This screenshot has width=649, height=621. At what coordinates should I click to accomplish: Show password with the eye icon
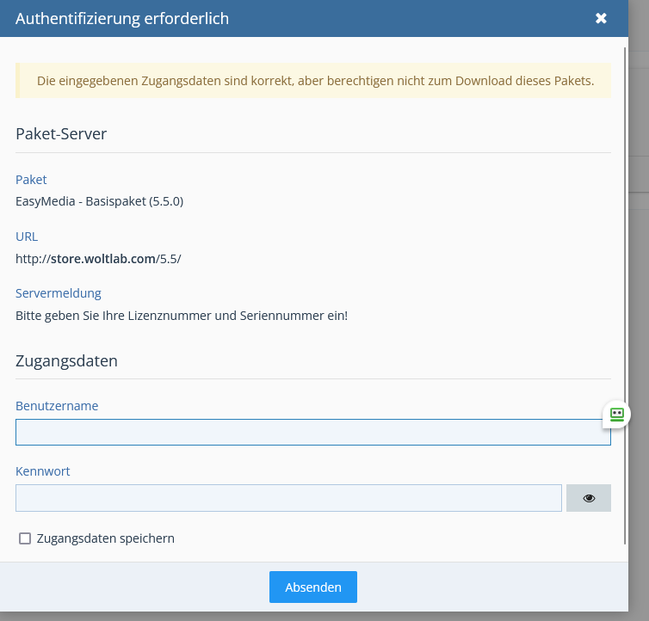tap(589, 498)
